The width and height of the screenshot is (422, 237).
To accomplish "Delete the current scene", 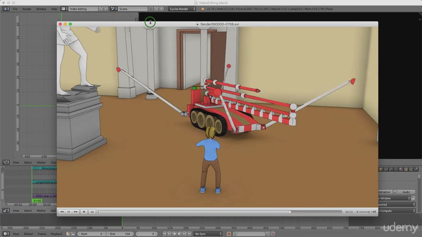I will 161,9.
